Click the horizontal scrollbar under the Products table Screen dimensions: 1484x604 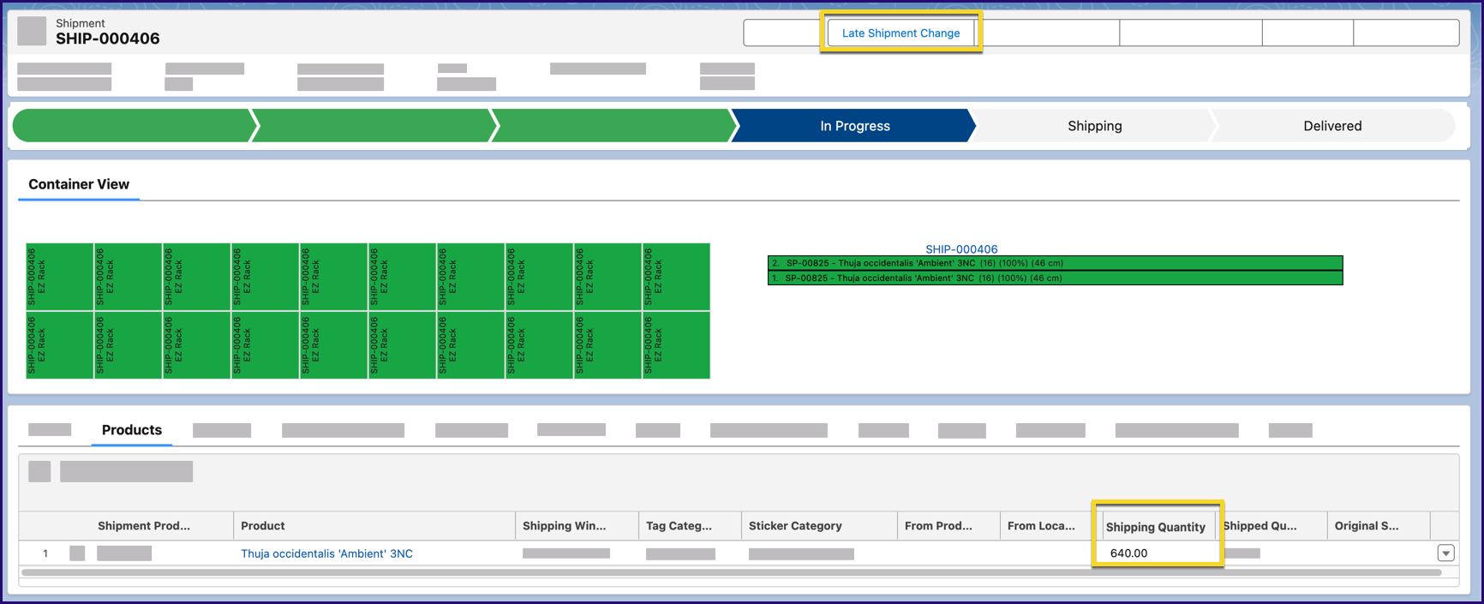[x=731, y=572]
